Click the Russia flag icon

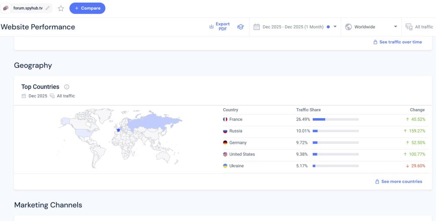click(x=225, y=131)
